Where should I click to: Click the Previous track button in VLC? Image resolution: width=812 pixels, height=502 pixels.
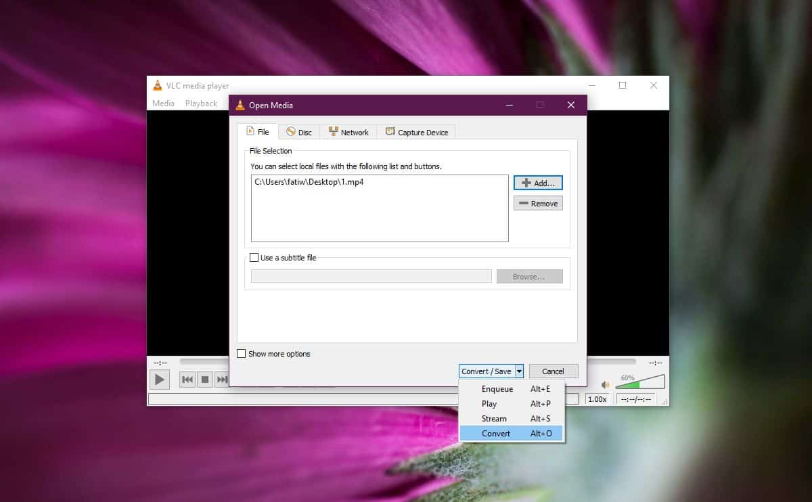187,380
